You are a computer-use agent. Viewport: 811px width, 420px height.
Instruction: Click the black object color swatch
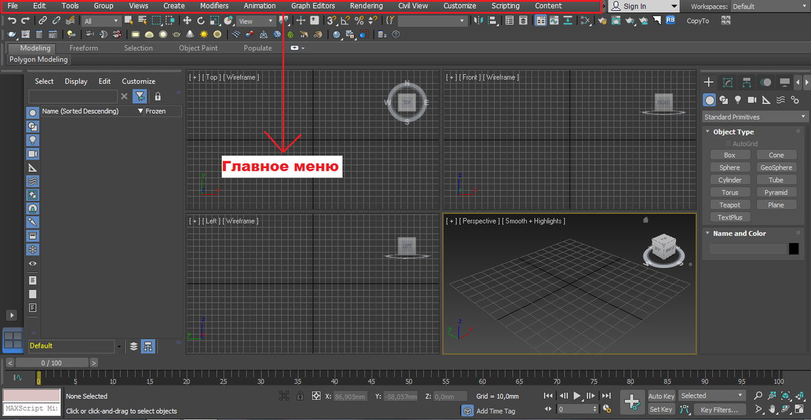point(793,249)
